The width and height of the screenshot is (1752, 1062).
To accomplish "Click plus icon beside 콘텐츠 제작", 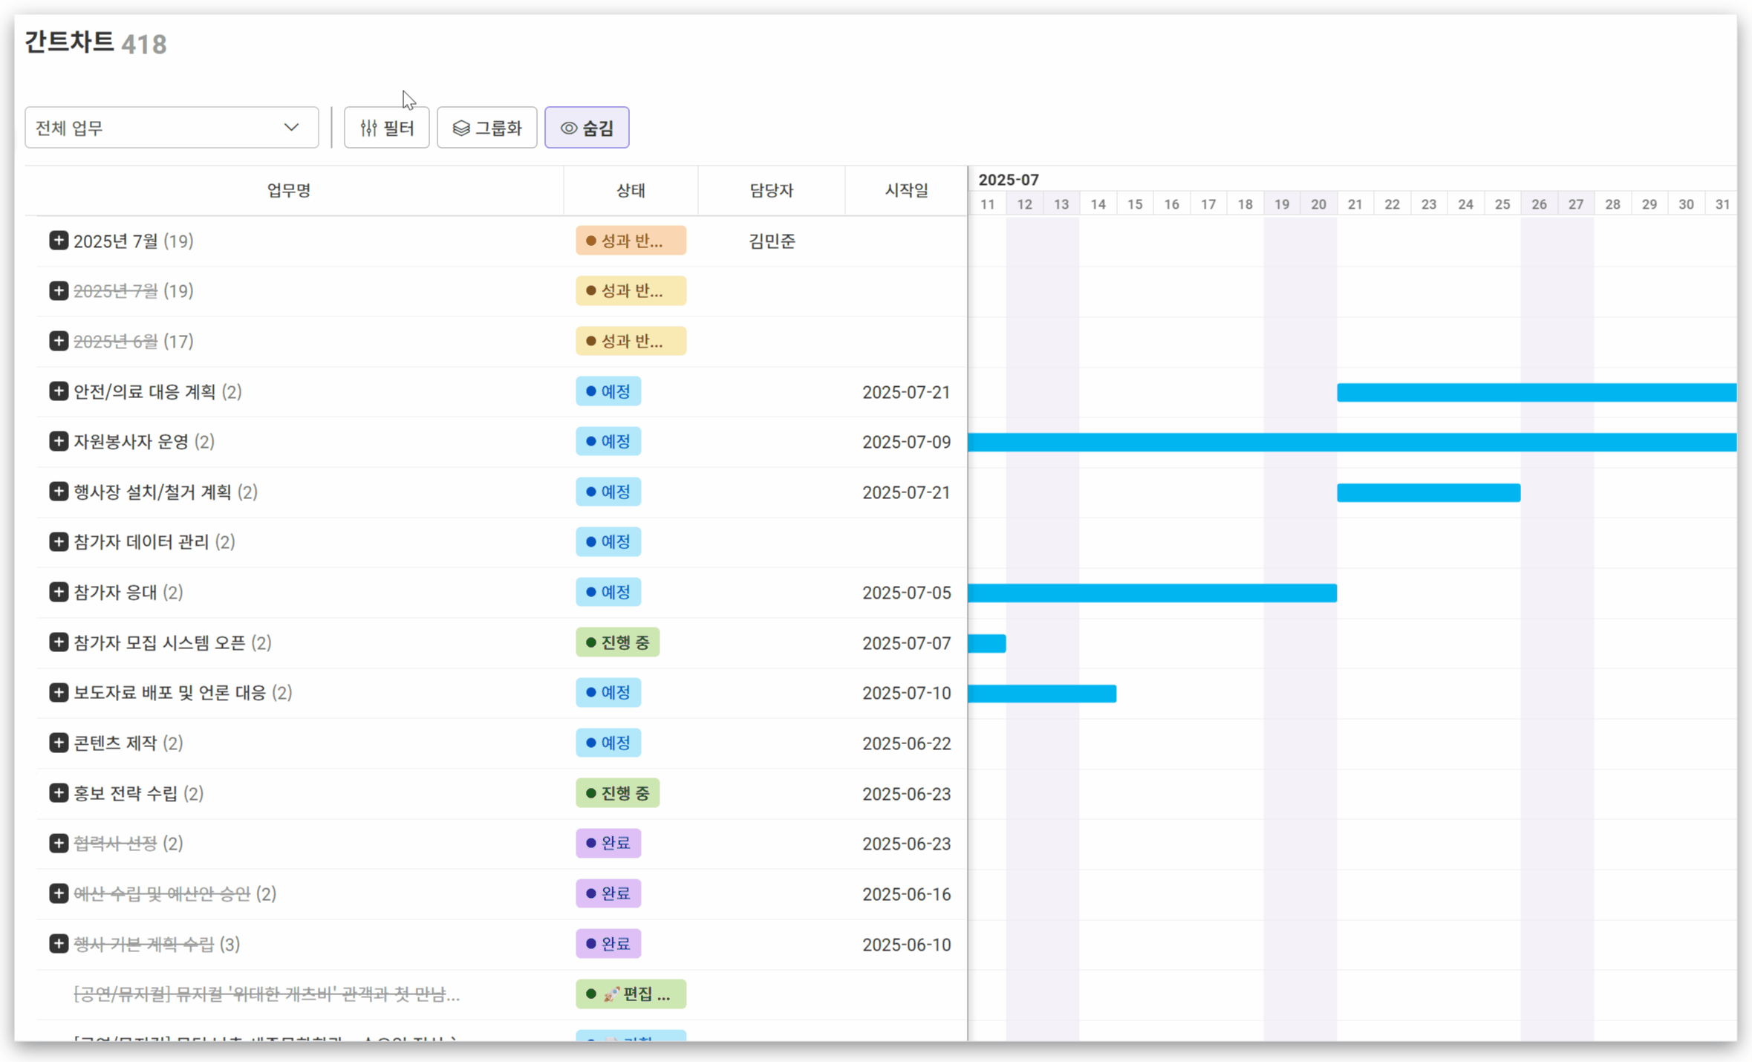I will (59, 743).
